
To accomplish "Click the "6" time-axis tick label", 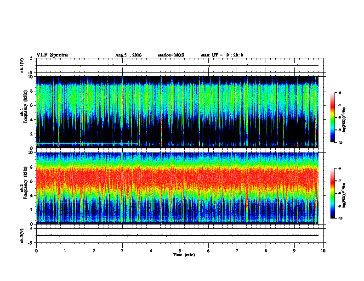I will (x=209, y=251).
